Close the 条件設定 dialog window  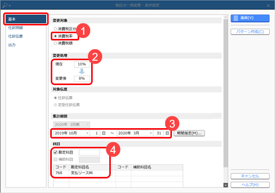point(268,6)
